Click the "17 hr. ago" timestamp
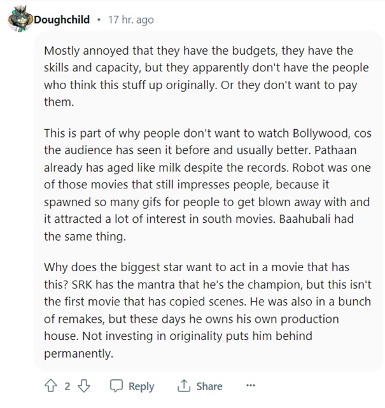The height and width of the screenshot is (408, 385). click(131, 20)
